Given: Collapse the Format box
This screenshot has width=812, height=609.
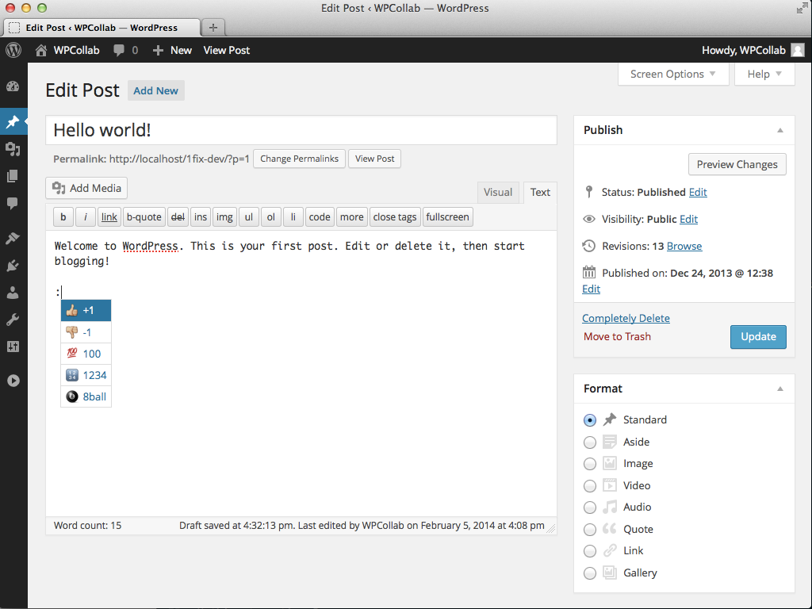Looking at the screenshot, I should [x=780, y=389].
